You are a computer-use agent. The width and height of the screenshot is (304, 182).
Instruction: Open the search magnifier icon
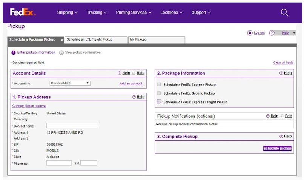(x=284, y=12)
